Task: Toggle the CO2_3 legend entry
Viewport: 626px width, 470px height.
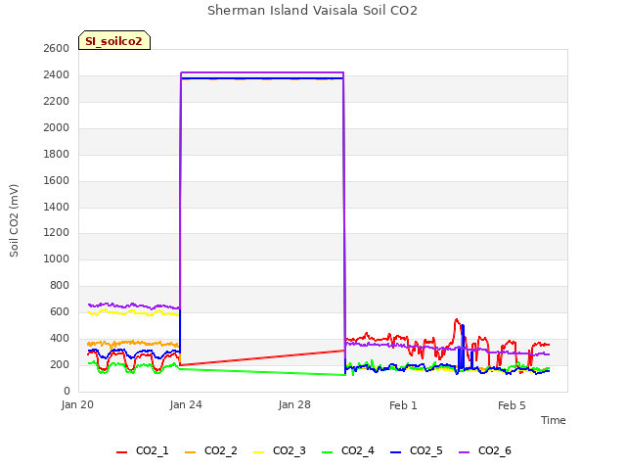Action: [280, 451]
